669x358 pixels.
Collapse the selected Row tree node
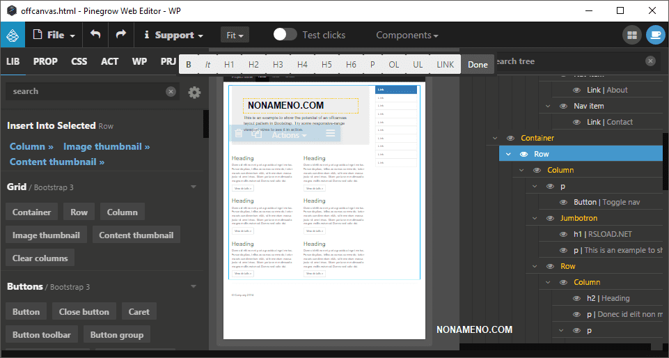(508, 154)
